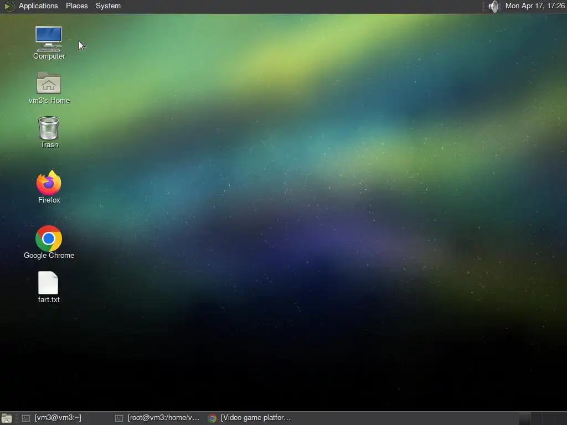Open the clock showing Mon Apr 17
Viewport: 567px width, 425px height.
pyautogui.click(x=535, y=6)
